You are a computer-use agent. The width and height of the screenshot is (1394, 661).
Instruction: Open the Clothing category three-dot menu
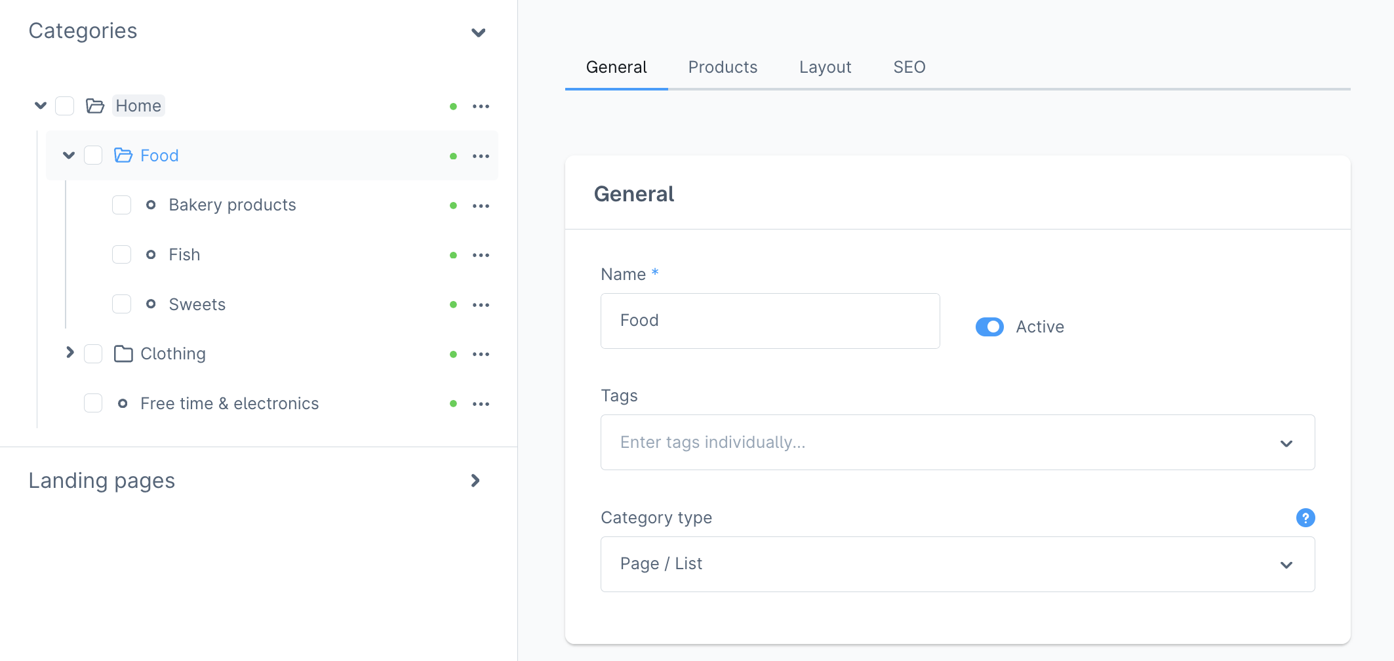pyautogui.click(x=481, y=354)
